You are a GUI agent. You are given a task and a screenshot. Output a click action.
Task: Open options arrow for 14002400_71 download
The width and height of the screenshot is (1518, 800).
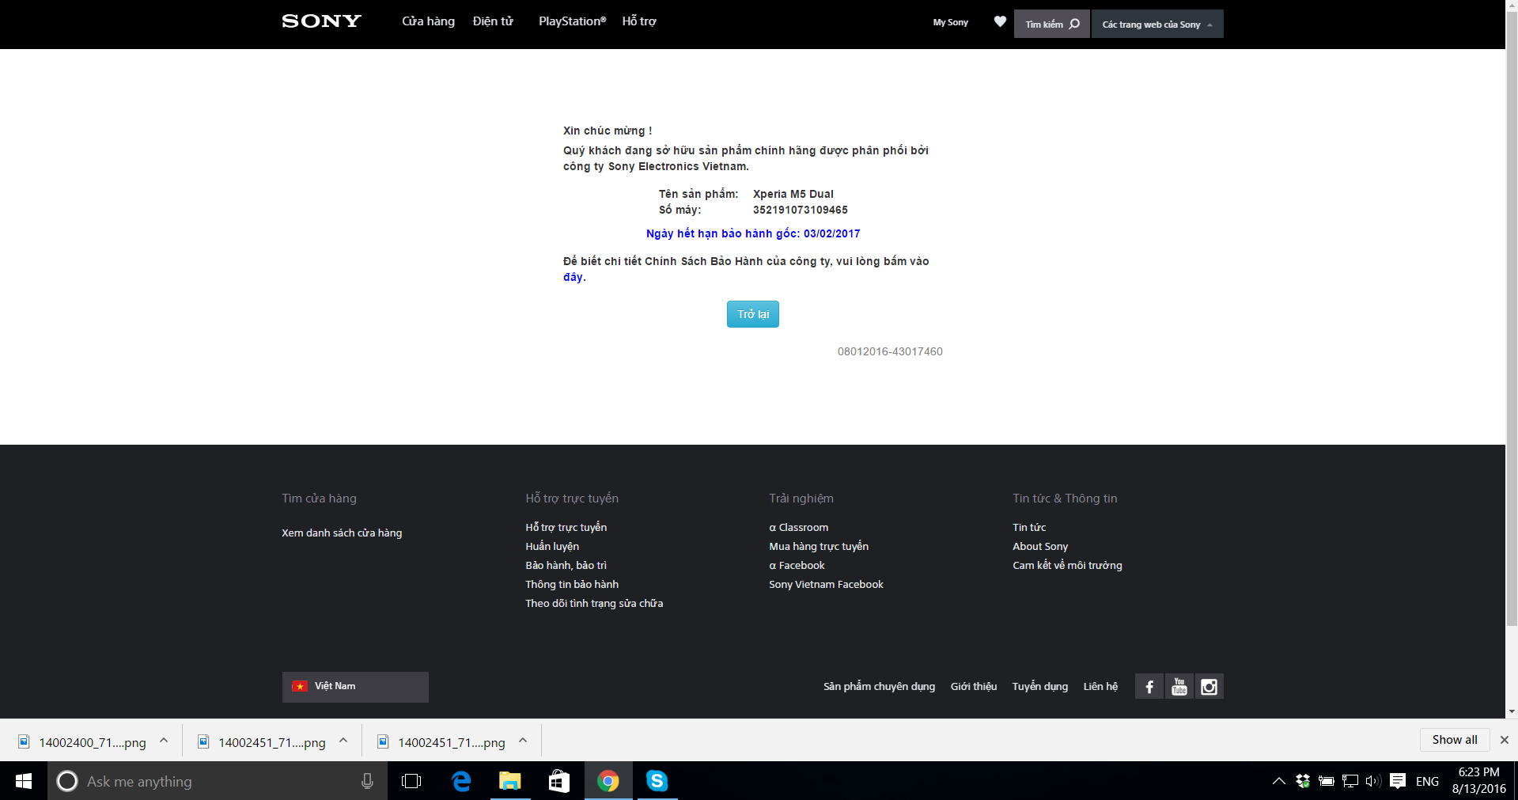[164, 741]
